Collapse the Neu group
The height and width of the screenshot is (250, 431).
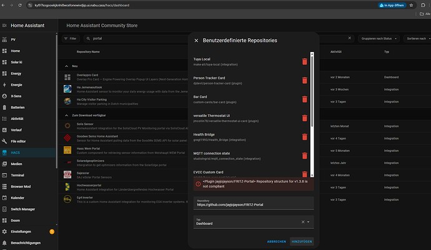[66, 66]
